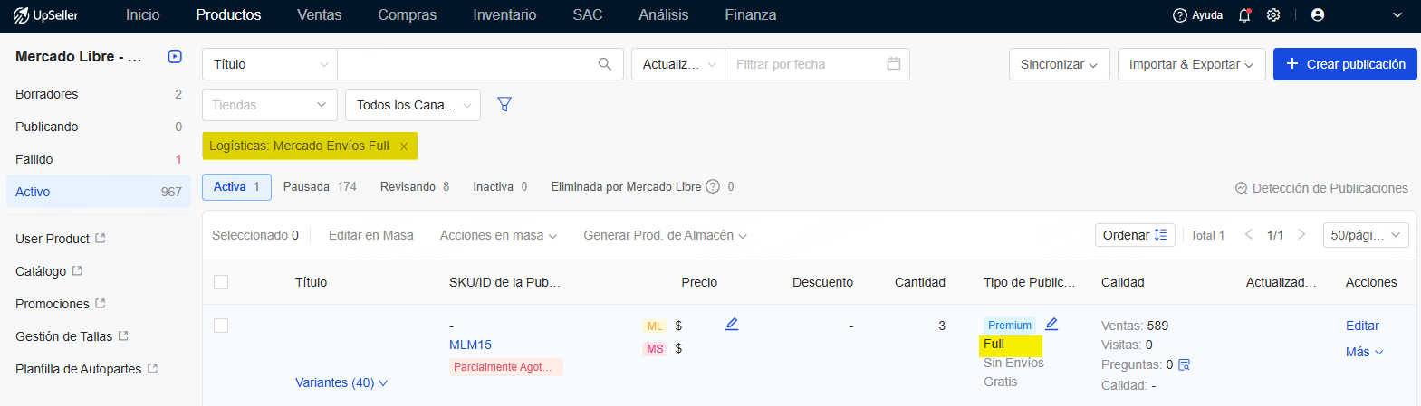Click Editar en Masa

371,235
